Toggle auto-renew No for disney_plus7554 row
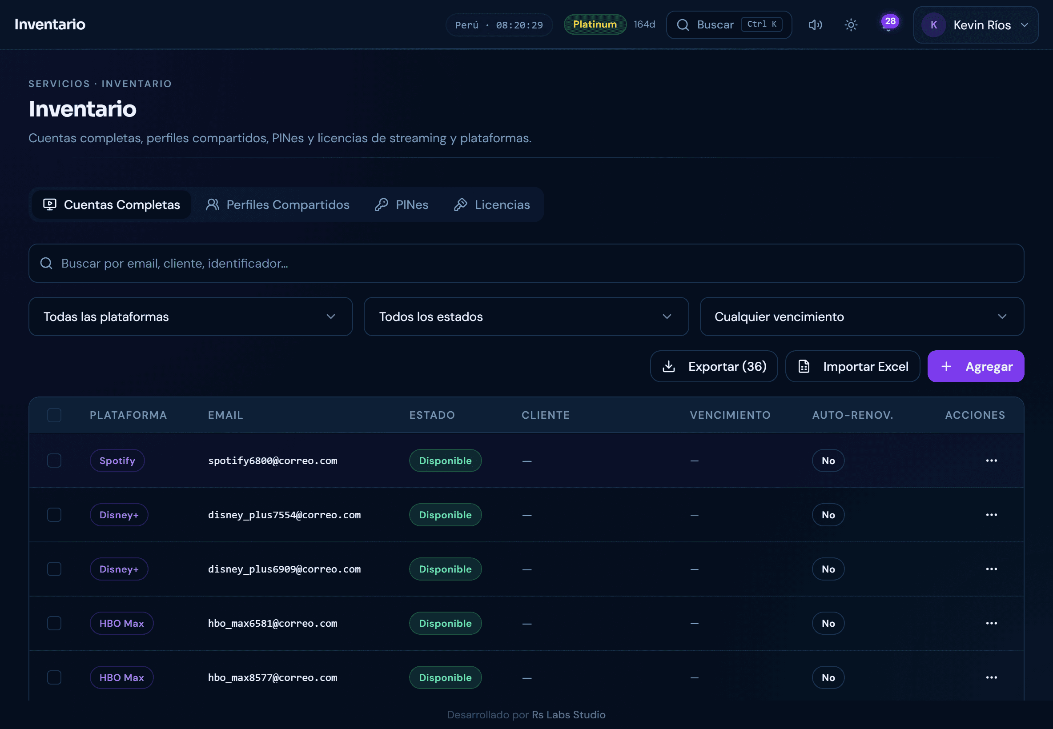Viewport: 1053px width, 729px height. (828, 515)
